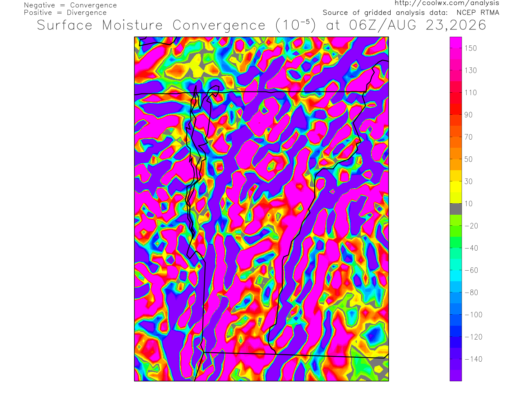Click the 110 label on the legend
523x418 pixels.
pos(470,93)
